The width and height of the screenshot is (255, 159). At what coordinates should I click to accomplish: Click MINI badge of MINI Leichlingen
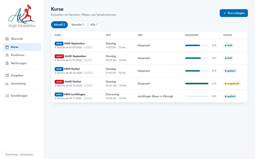tap(59, 94)
